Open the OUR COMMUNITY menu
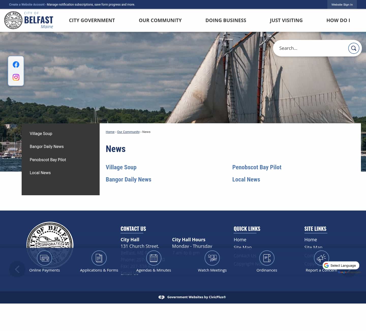The image size is (366, 331). [x=160, y=20]
